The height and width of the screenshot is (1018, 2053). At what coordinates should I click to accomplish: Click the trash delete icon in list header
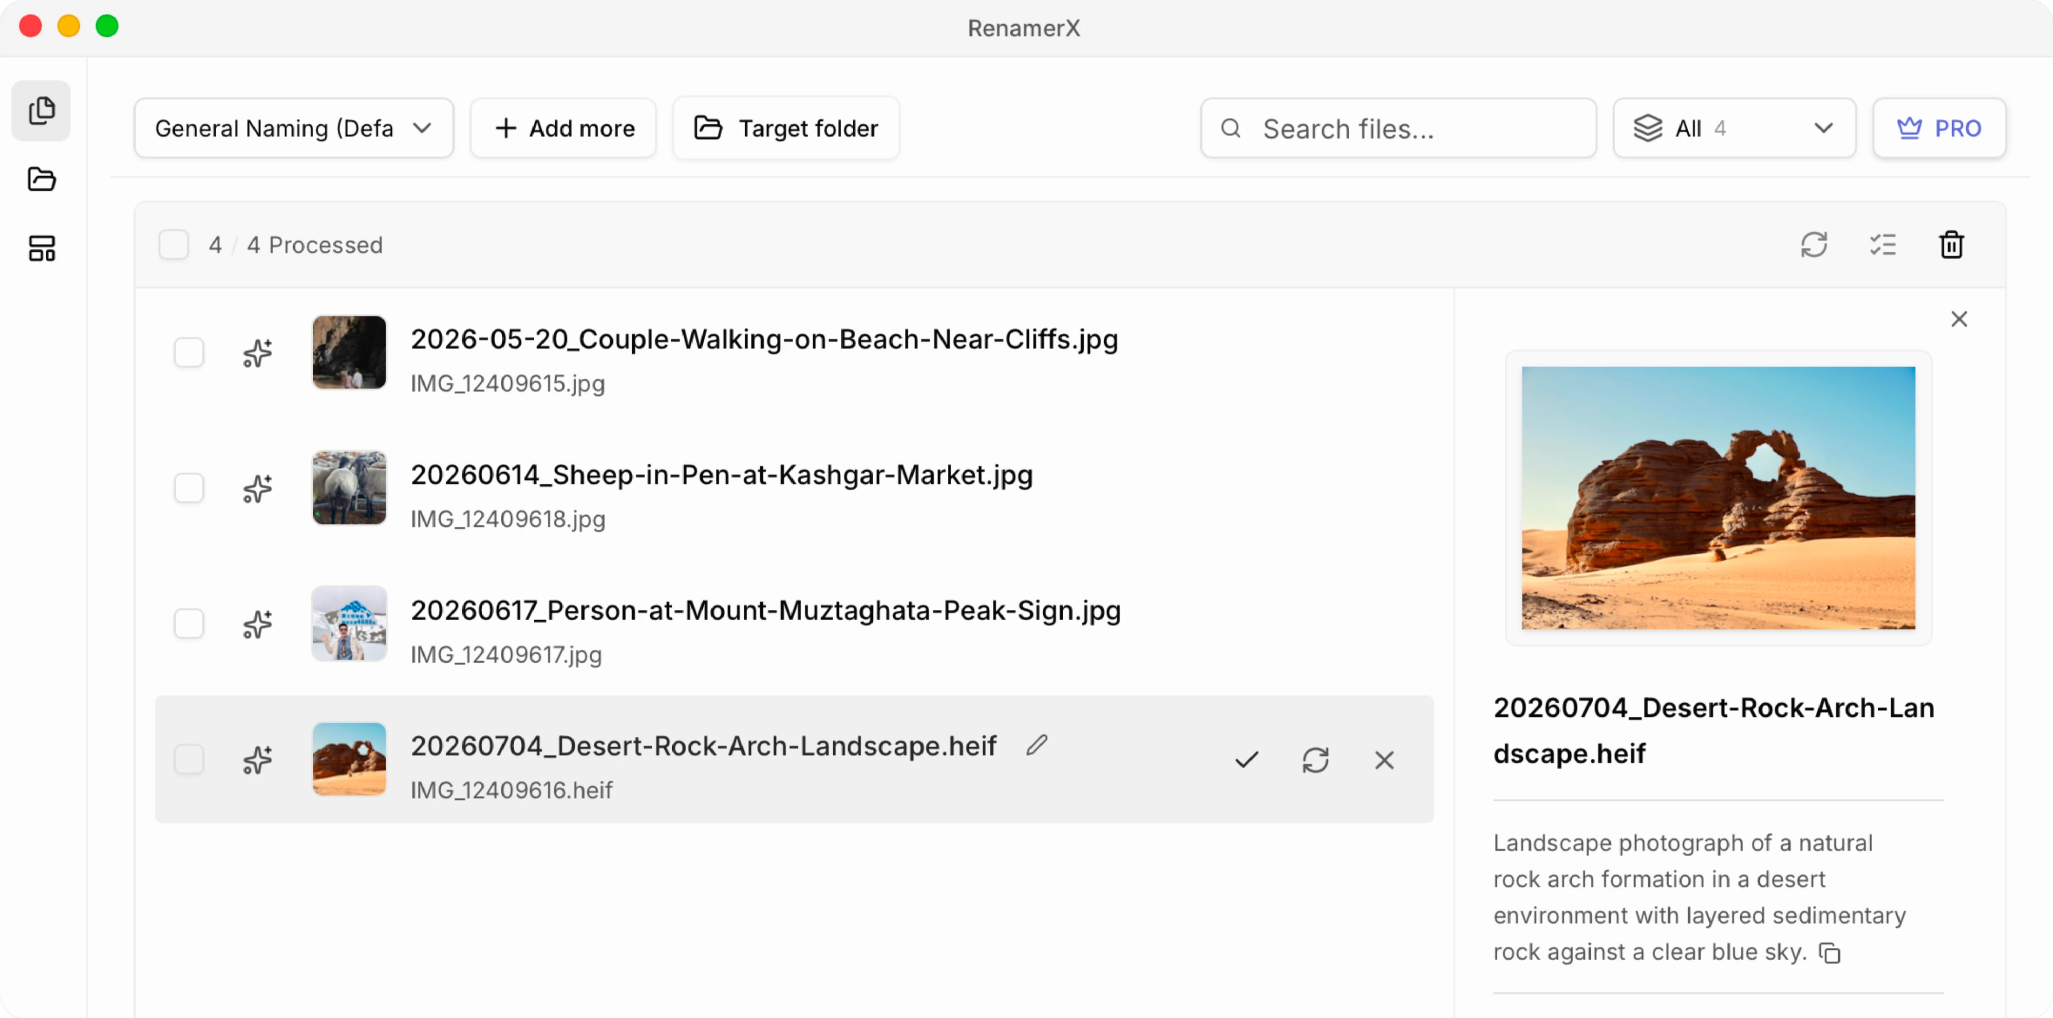(x=1951, y=245)
